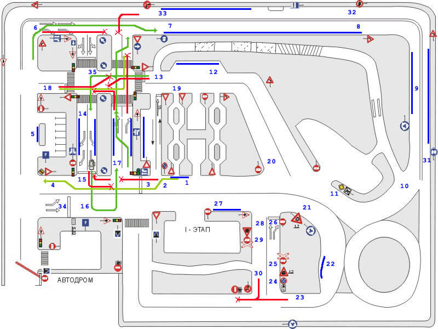Select the blue P parking sign near number 34
Viewport: 438px width, 329px height.
click(85, 223)
